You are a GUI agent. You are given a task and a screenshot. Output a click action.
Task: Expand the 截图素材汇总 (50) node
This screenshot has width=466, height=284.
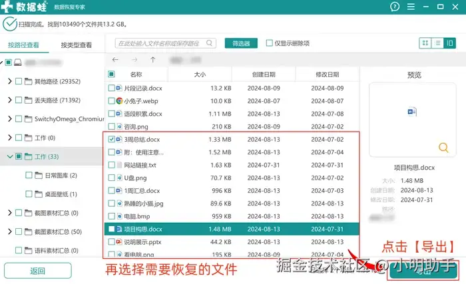tap(10, 231)
